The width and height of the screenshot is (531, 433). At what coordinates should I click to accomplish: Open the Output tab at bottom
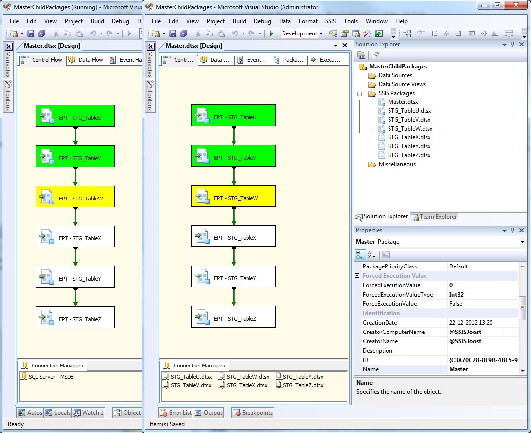[209, 413]
